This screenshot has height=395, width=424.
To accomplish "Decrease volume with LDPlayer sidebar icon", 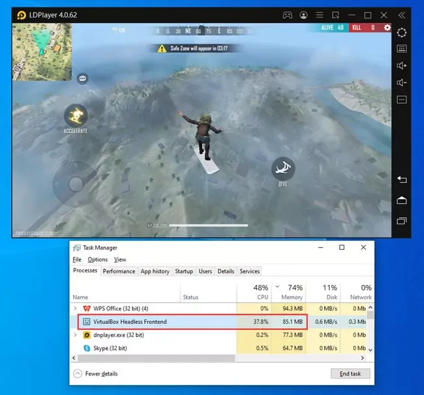I will 402,82.
